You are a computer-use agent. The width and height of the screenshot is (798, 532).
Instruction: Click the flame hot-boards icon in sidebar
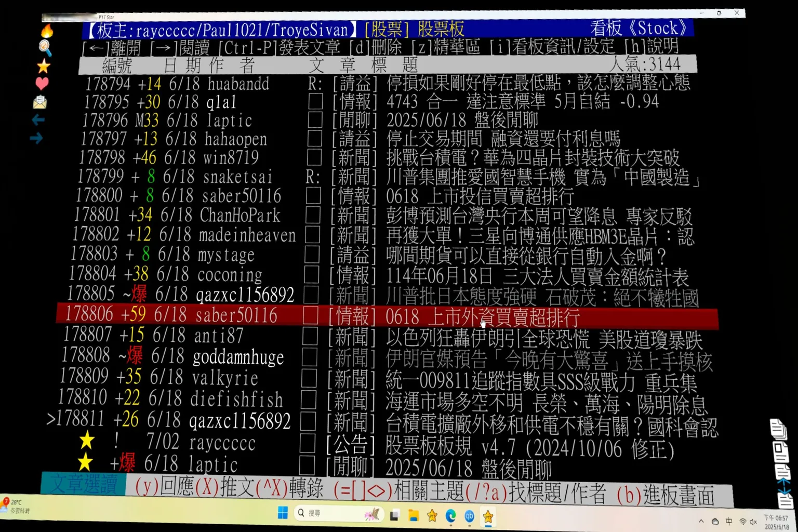[x=47, y=30]
